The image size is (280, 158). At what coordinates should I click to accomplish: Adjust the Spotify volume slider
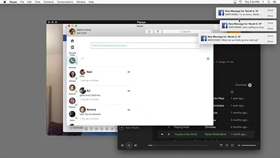tap(248, 145)
